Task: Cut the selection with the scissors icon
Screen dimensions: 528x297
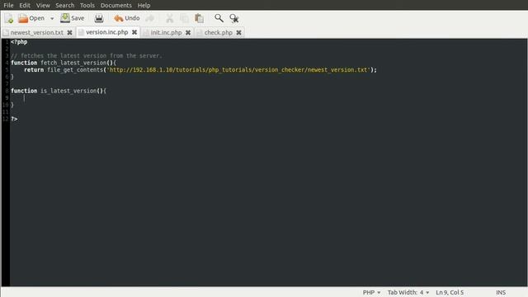Action: [x=169, y=18]
